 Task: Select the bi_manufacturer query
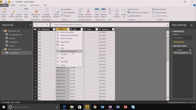16,35
